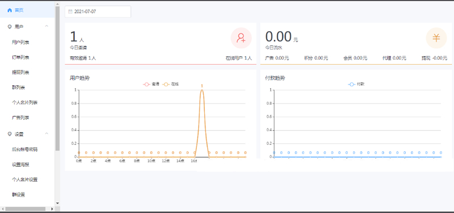Click the peak data point labeled 1
Viewport: 454px width, 213px height.
[x=202, y=90]
